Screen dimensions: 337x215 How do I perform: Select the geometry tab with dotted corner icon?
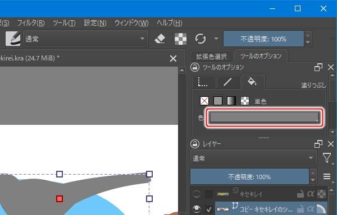point(204,82)
